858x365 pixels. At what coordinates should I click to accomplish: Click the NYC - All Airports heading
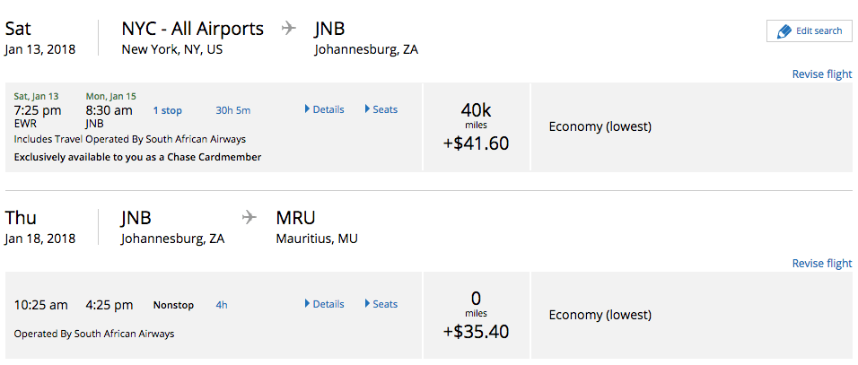193,29
